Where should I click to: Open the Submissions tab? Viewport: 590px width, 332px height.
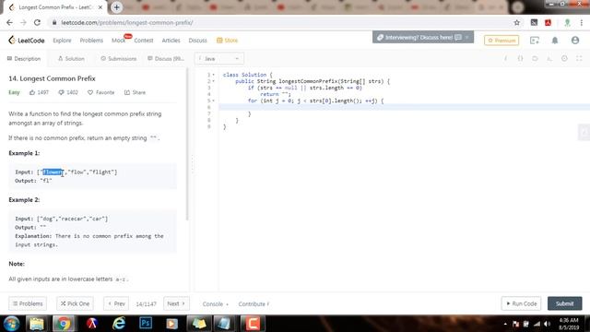tap(119, 59)
